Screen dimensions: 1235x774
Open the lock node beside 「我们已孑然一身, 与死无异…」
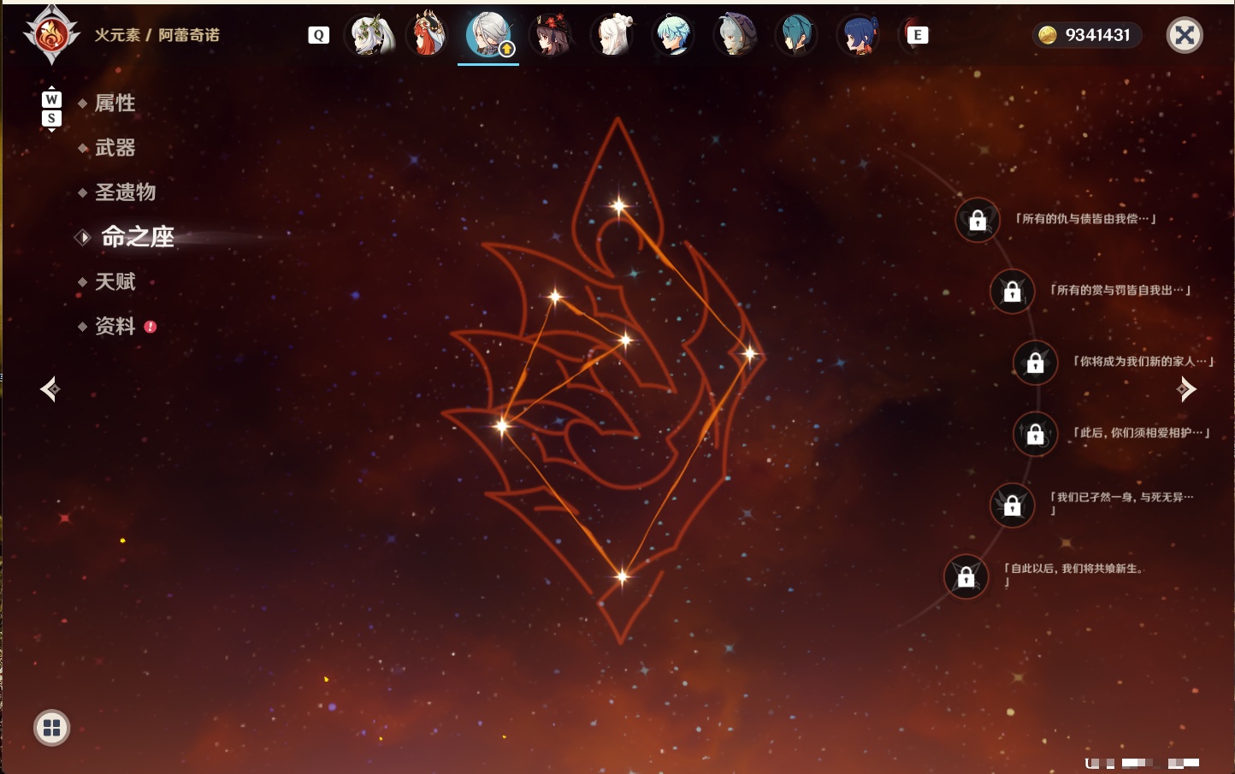[x=1012, y=505]
